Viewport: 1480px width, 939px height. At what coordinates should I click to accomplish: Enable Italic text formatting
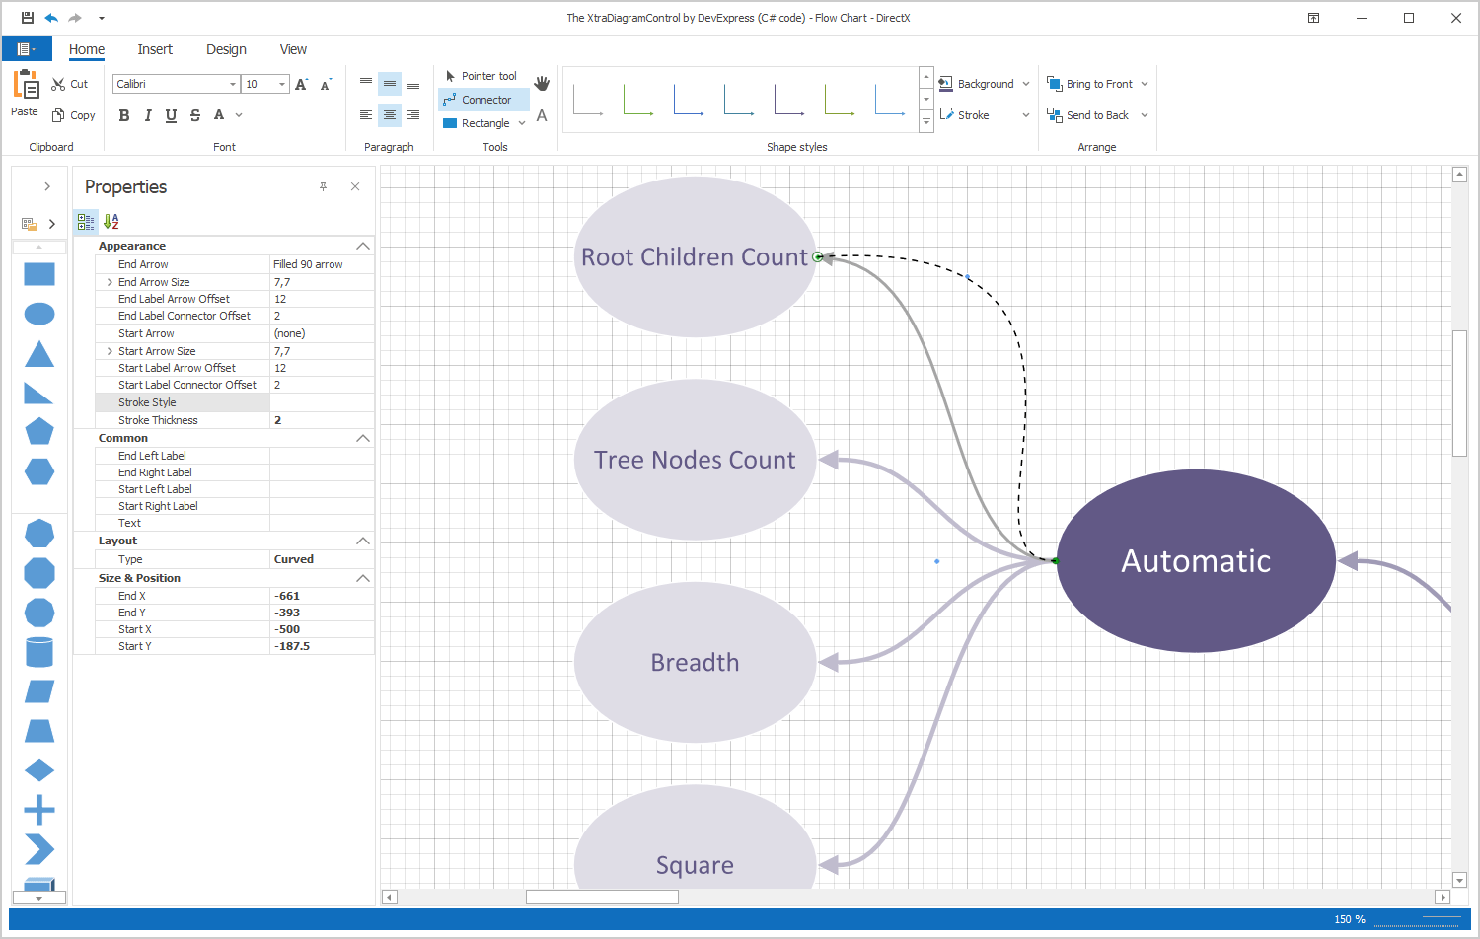(x=147, y=115)
